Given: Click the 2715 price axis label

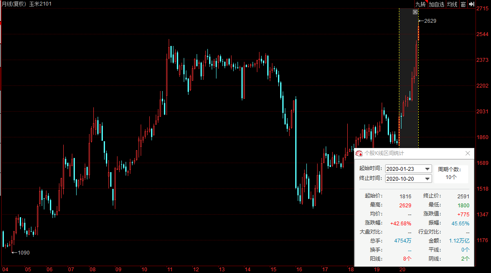Looking at the screenshot, I should tap(482, 9).
